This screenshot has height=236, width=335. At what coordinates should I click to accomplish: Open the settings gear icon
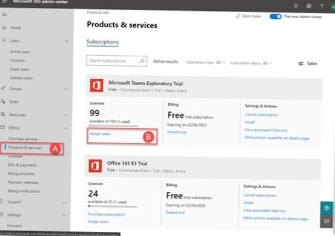[x=309, y=6]
